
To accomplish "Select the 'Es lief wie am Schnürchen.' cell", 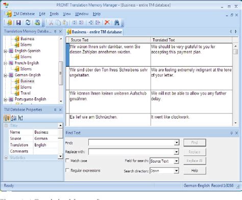I will pos(110,120).
